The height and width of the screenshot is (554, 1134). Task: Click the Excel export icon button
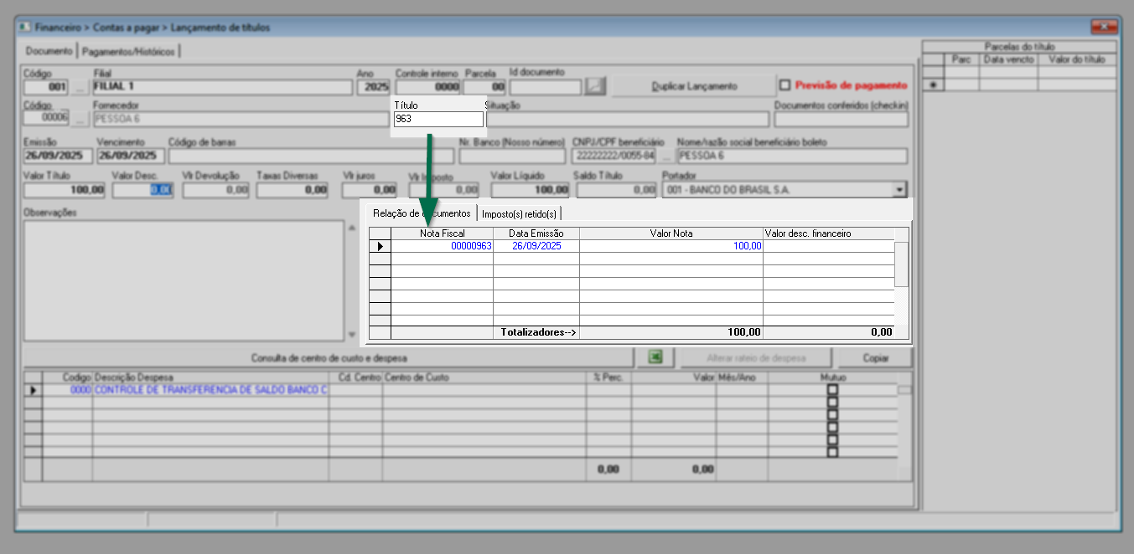click(x=656, y=357)
